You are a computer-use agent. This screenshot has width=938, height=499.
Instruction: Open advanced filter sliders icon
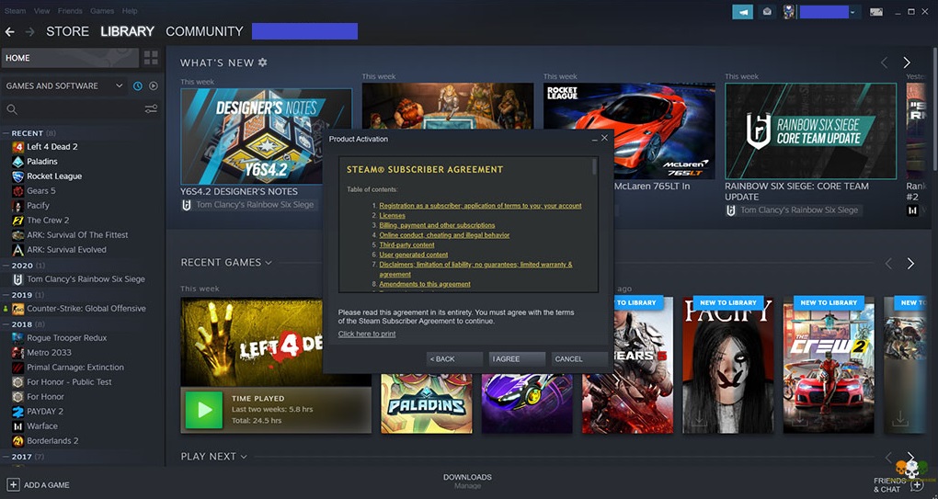(x=151, y=108)
